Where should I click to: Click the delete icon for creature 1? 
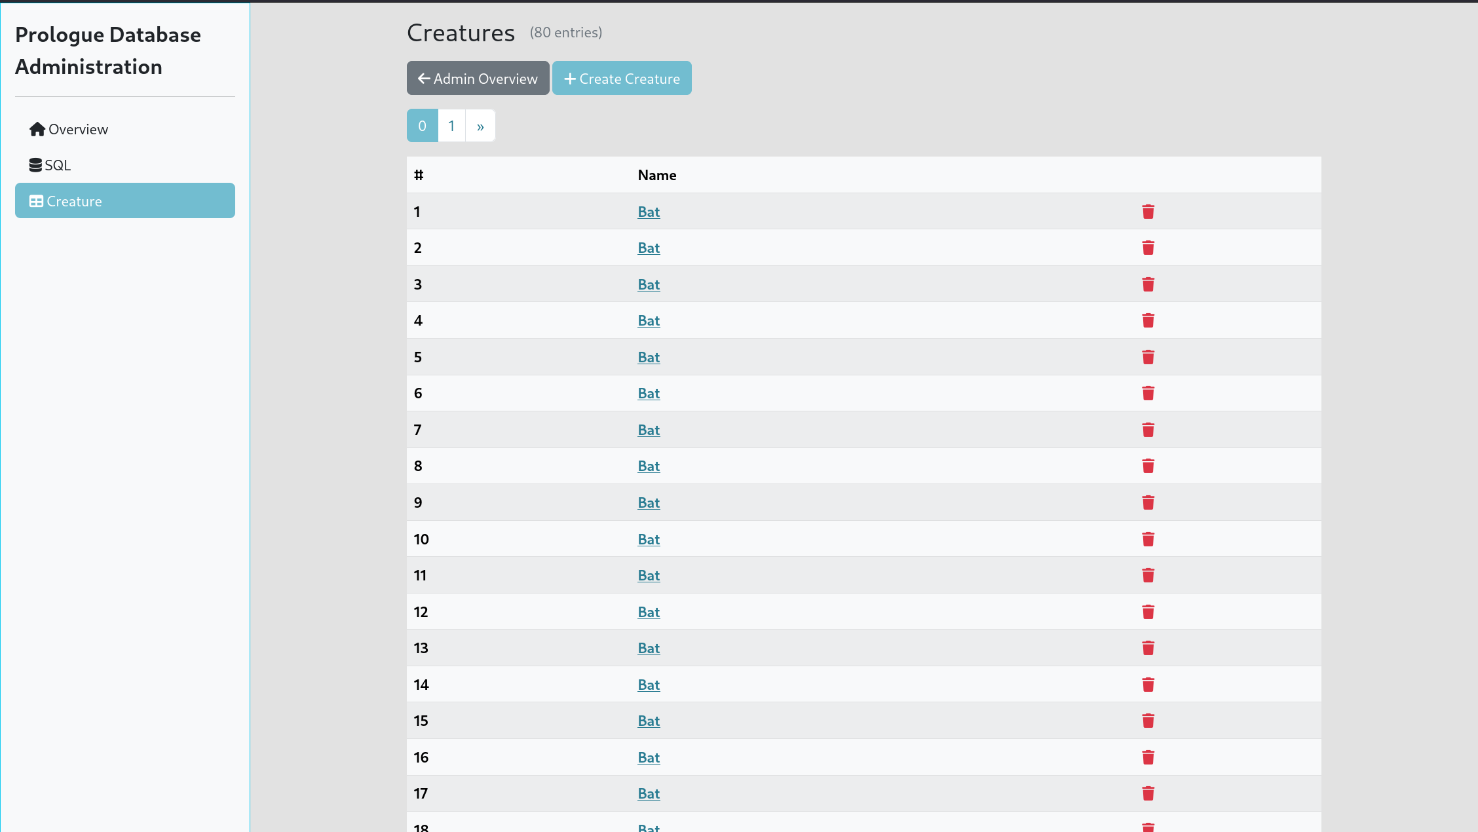click(1148, 211)
